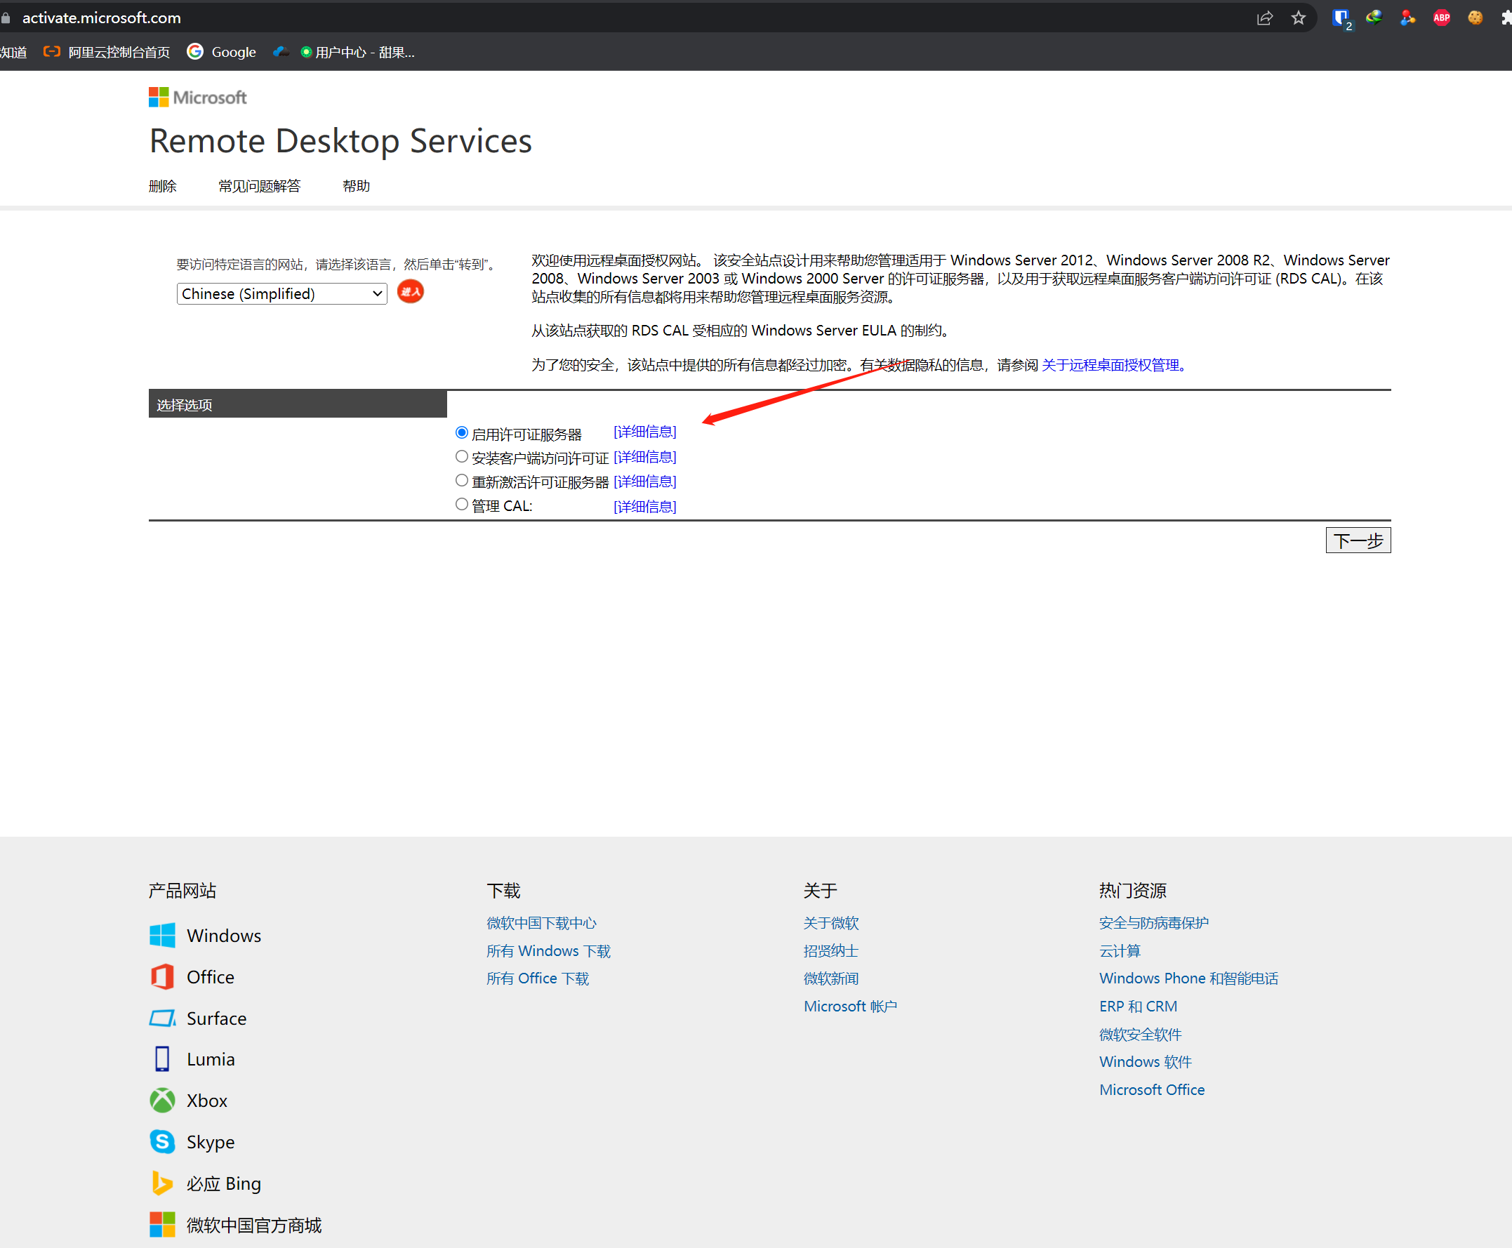
Task: Click the Office product logo icon
Action: point(162,977)
